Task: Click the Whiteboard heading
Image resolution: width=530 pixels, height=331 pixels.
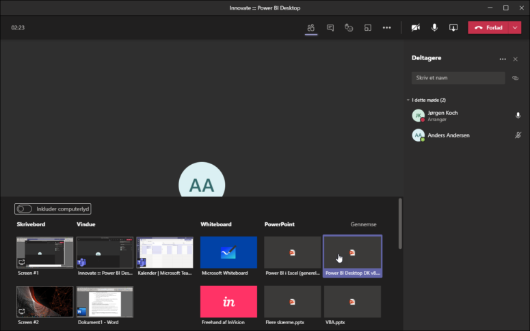Action: click(216, 224)
